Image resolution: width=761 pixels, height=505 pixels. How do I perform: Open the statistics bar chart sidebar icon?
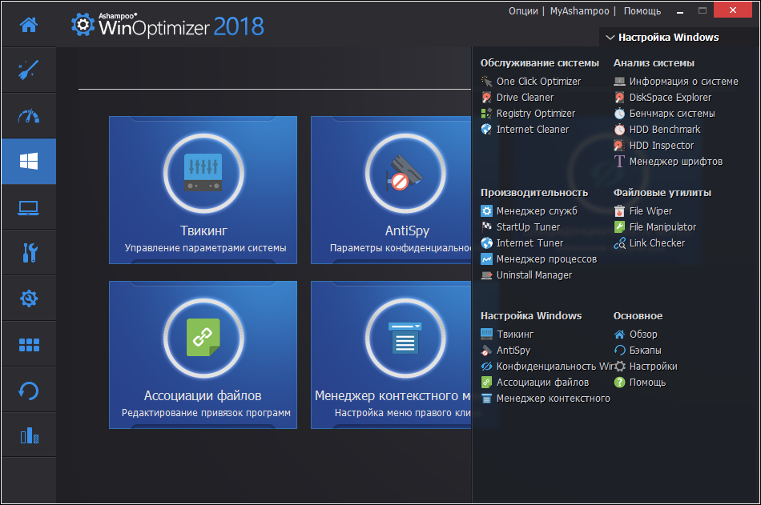29,435
